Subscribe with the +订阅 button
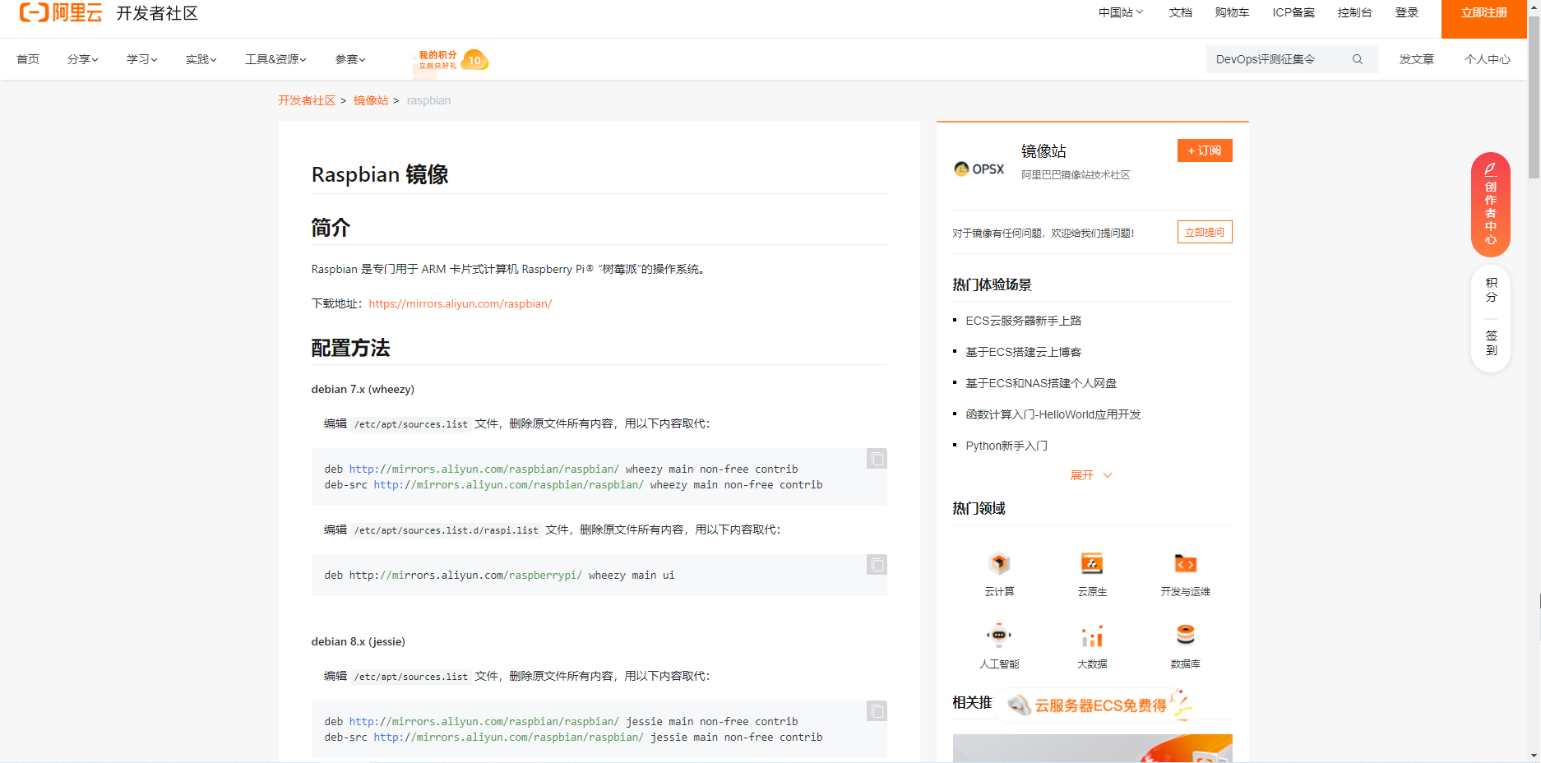Image resolution: width=1541 pixels, height=763 pixels. [1204, 150]
